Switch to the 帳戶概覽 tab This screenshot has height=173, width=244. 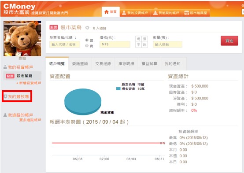coord(57,64)
